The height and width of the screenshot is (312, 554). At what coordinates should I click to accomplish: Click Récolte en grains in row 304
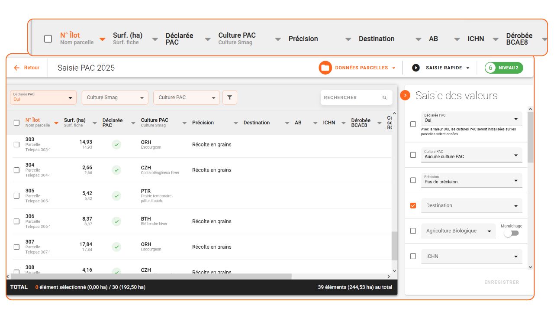pos(212,170)
